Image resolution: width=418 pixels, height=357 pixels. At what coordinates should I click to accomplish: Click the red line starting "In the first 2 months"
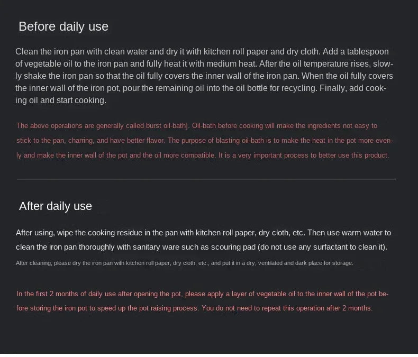(202, 294)
